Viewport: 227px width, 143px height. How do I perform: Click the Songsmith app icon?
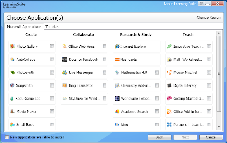(x=12, y=85)
